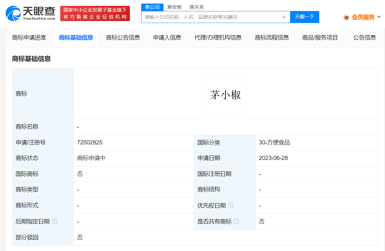Click 否 value in 是否共有商标 row

(x=262, y=222)
